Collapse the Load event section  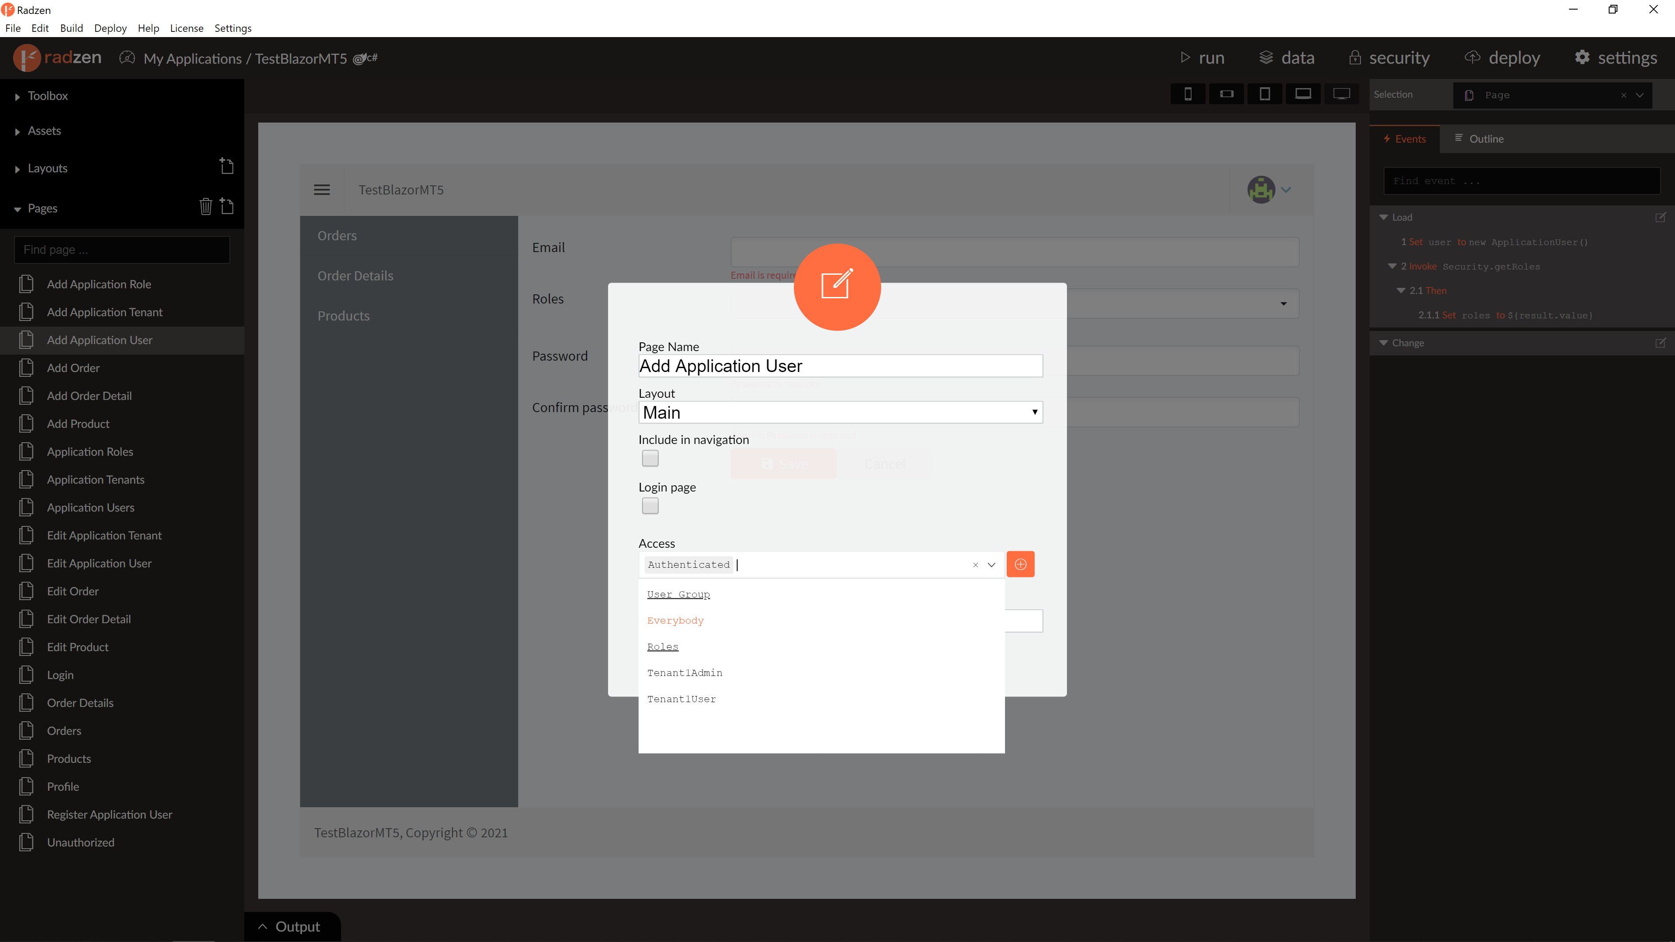pos(1384,217)
